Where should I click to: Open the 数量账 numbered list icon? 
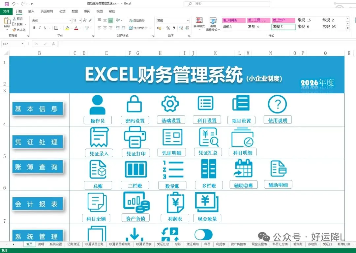173,170
